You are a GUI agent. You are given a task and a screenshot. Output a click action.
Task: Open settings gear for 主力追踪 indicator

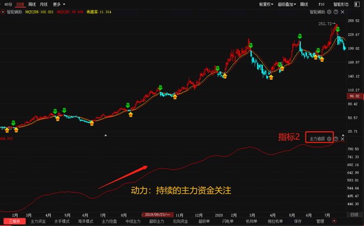coord(329,139)
